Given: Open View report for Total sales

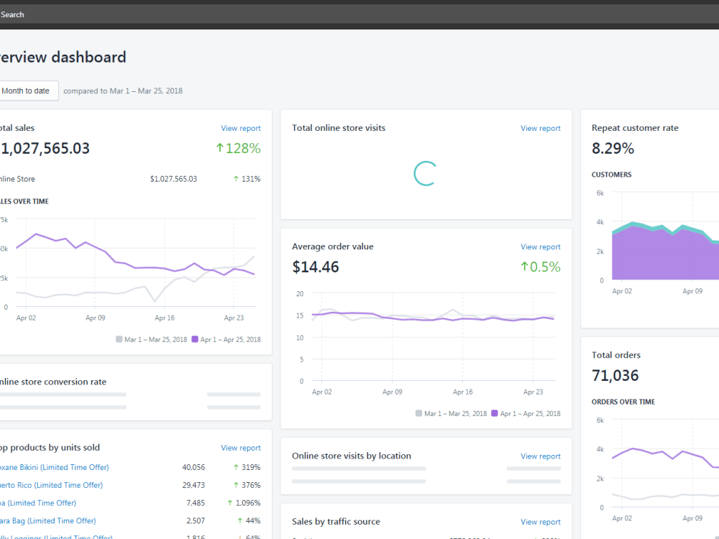Looking at the screenshot, I should (241, 129).
